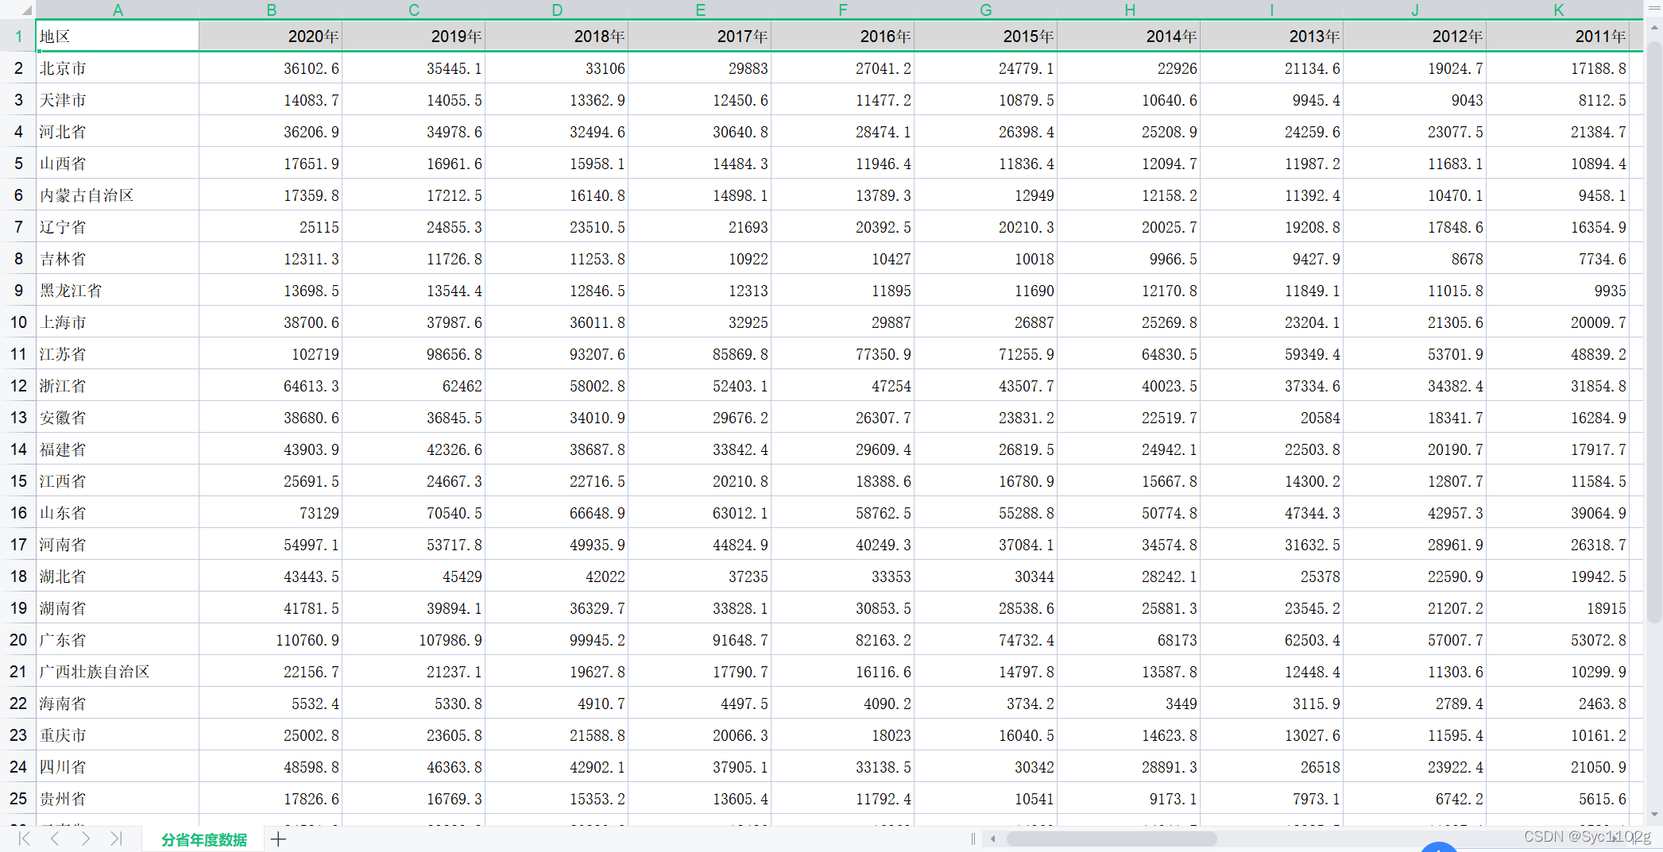Click cell value 45429
Screen dimensions: 1663x852
[x=414, y=576]
